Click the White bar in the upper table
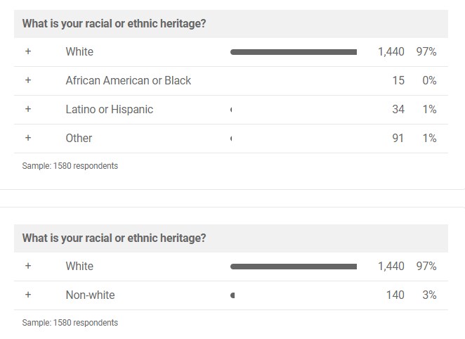Viewport: 465px width, 339px height. tap(293, 51)
